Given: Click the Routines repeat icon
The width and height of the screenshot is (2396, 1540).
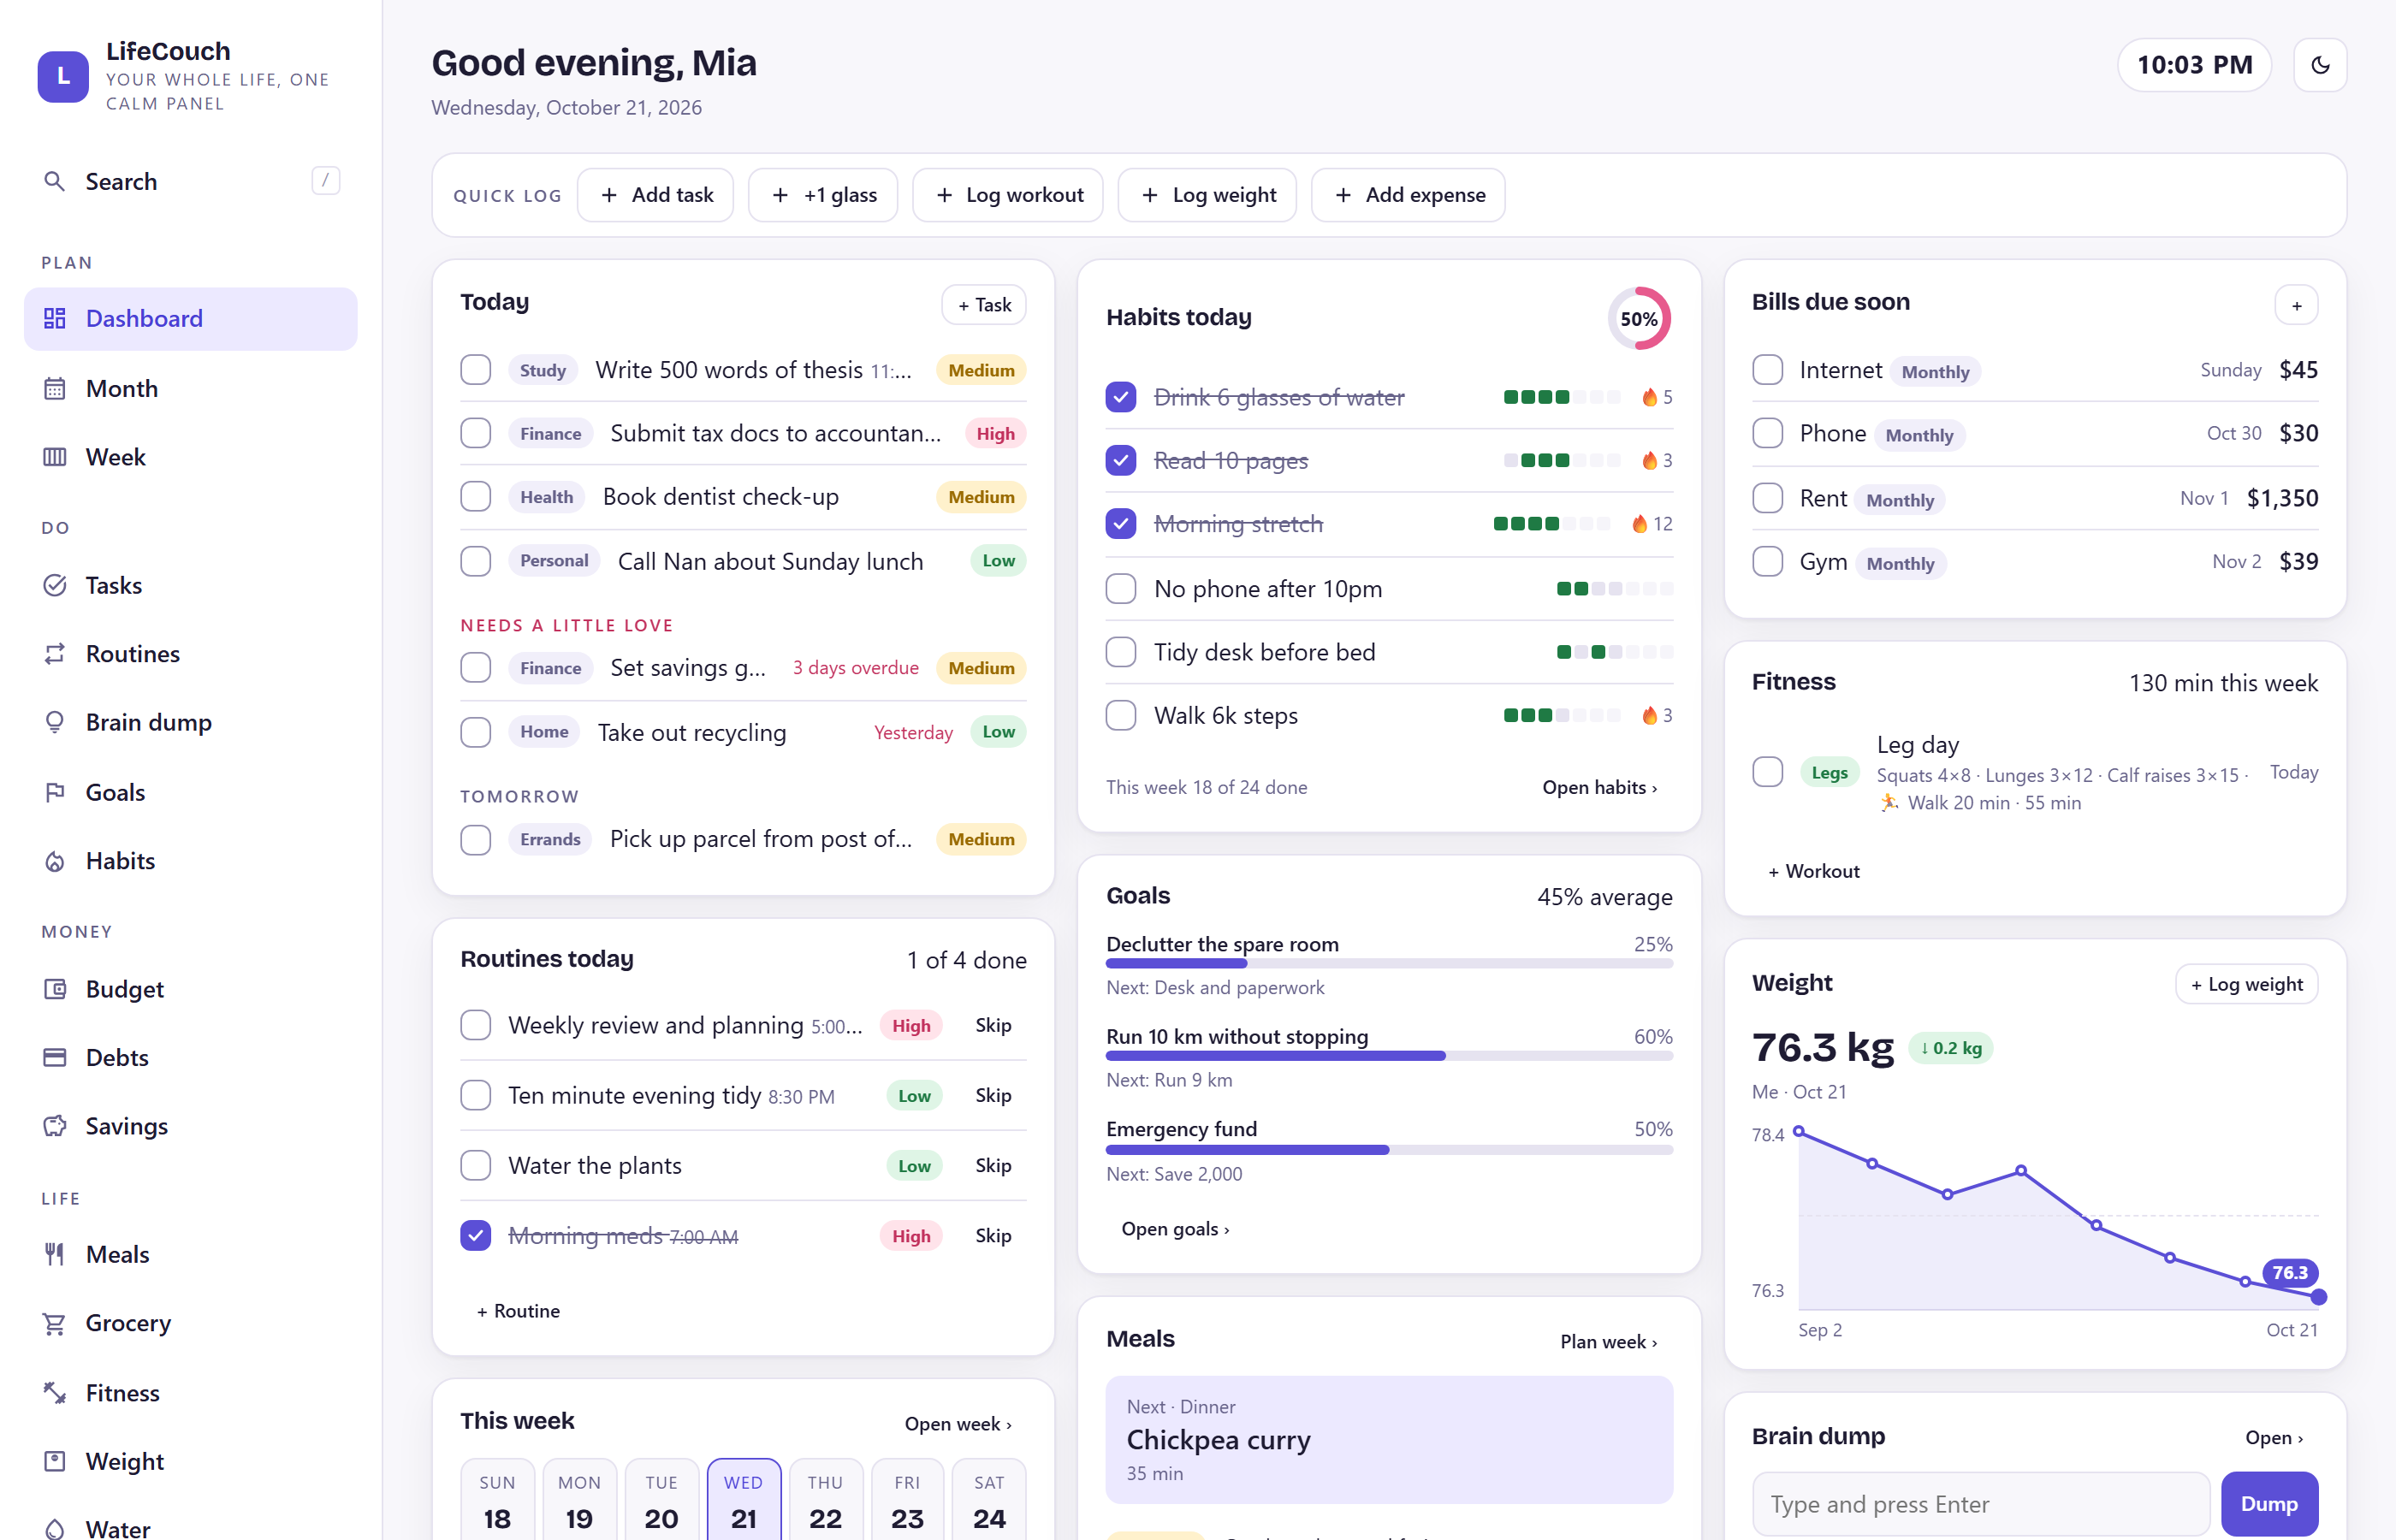Looking at the screenshot, I should pyautogui.click(x=55, y=653).
